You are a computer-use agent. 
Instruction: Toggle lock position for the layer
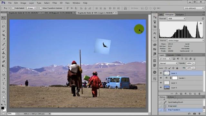[173, 68]
